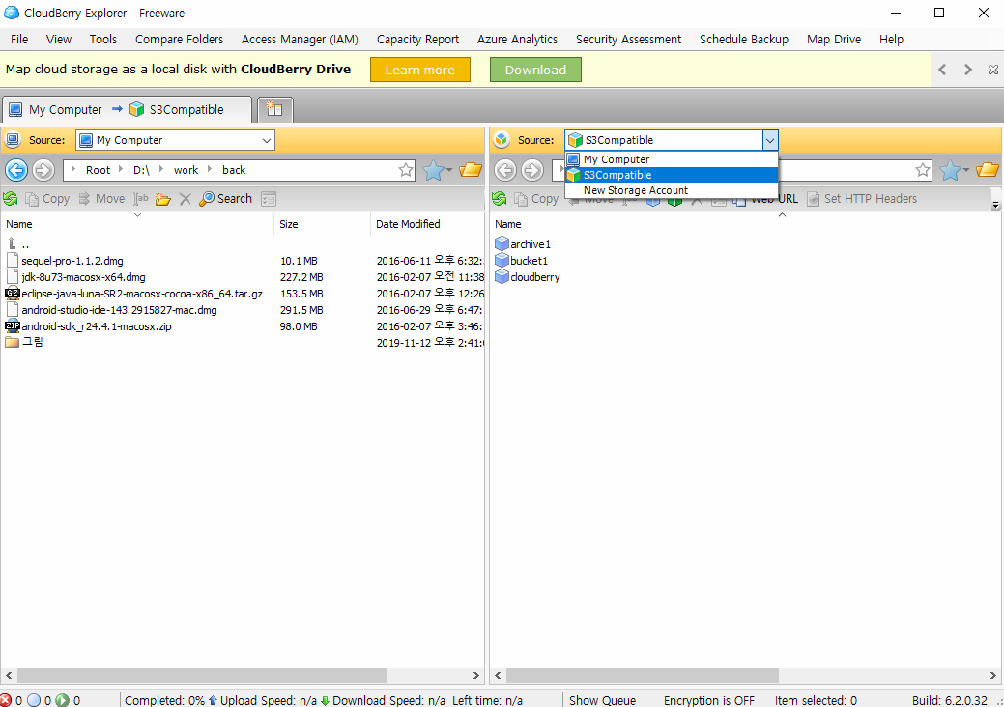The image size is (1004, 707).
Task: Click the work breadcrumb in left path
Action: pyautogui.click(x=186, y=170)
